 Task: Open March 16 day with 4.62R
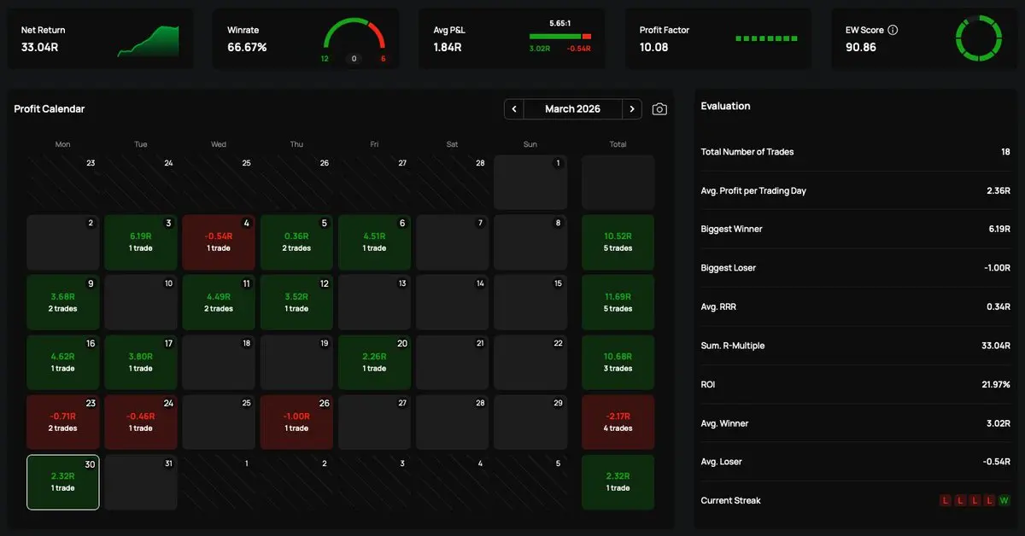(x=63, y=362)
